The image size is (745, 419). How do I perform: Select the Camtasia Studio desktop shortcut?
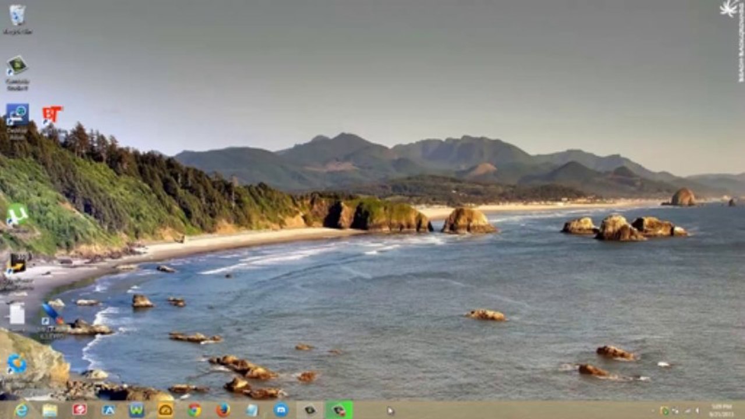[17, 72]
